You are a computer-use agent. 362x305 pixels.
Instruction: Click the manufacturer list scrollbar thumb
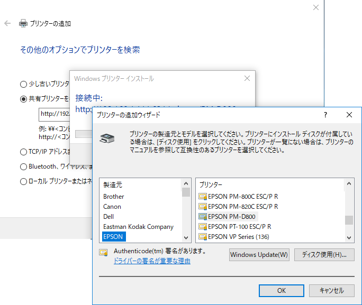click(186, 192)
